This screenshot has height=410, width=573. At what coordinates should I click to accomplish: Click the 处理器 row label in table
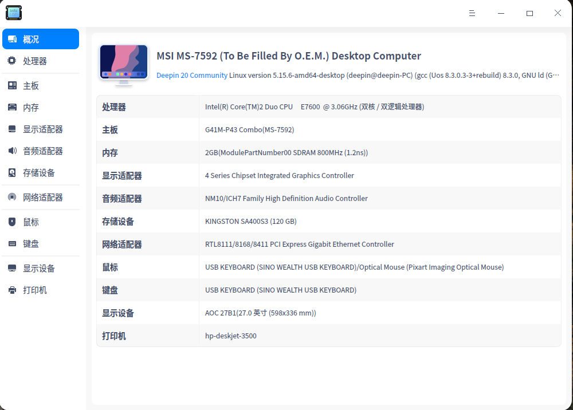click(113, 107)
